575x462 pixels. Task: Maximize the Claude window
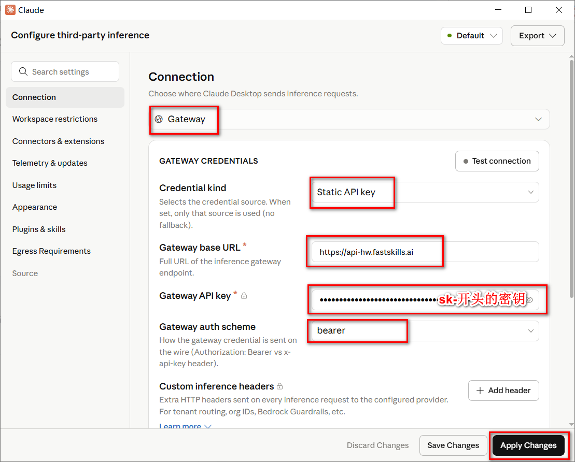[x=528, y=10]
